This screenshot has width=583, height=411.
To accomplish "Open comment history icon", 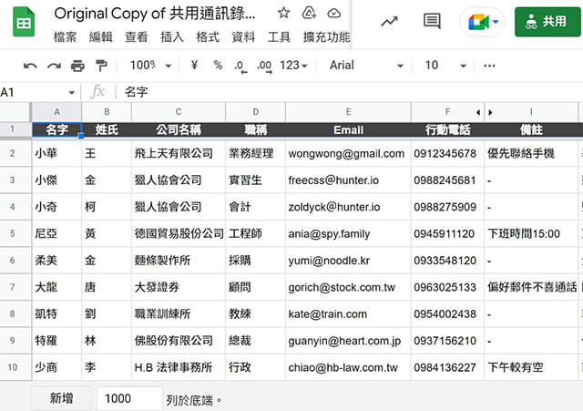I will [x=432, y=21].
